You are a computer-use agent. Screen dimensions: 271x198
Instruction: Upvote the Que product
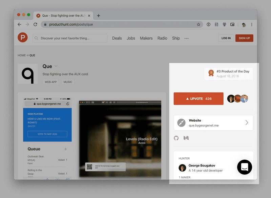pos(199,99)
